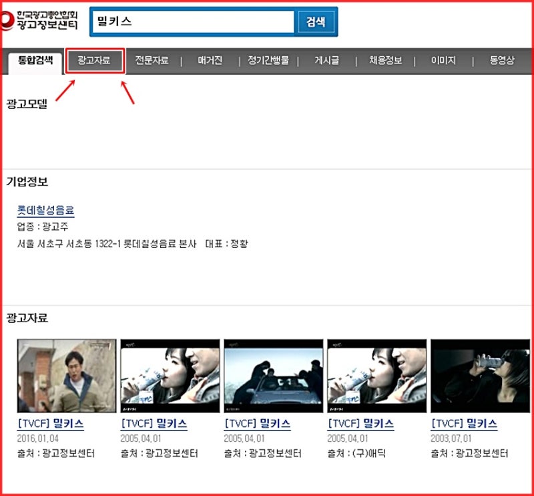Image resolution: width=534 pixels, height=496 pixels.
Task: Click the 2016.01.04 date text
Action: 38,439
